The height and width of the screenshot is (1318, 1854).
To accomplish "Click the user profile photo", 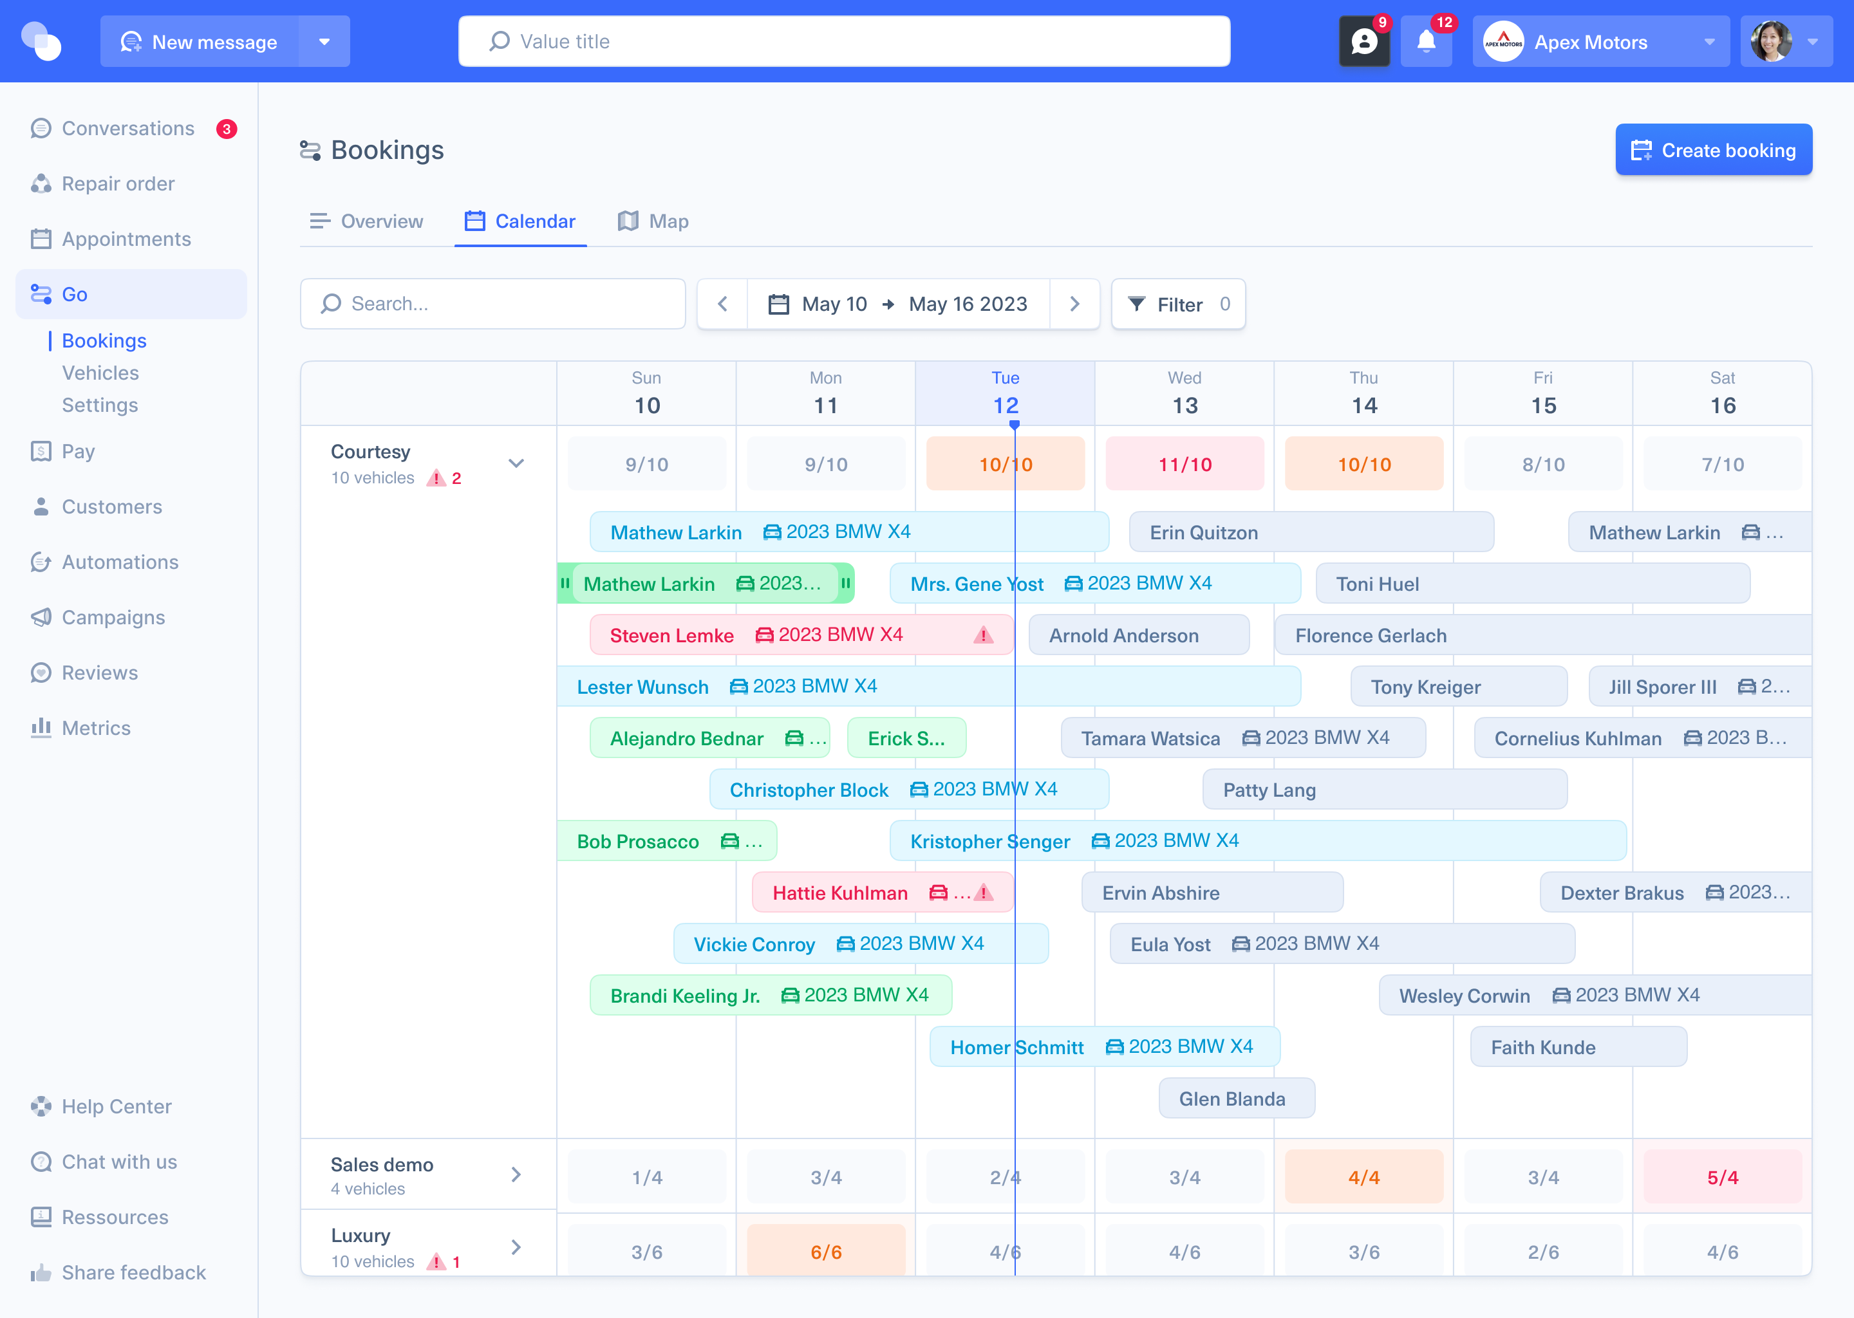I will (1770, 41).
